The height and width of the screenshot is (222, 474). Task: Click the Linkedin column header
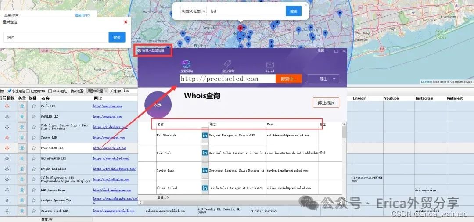tap(359, 98)
